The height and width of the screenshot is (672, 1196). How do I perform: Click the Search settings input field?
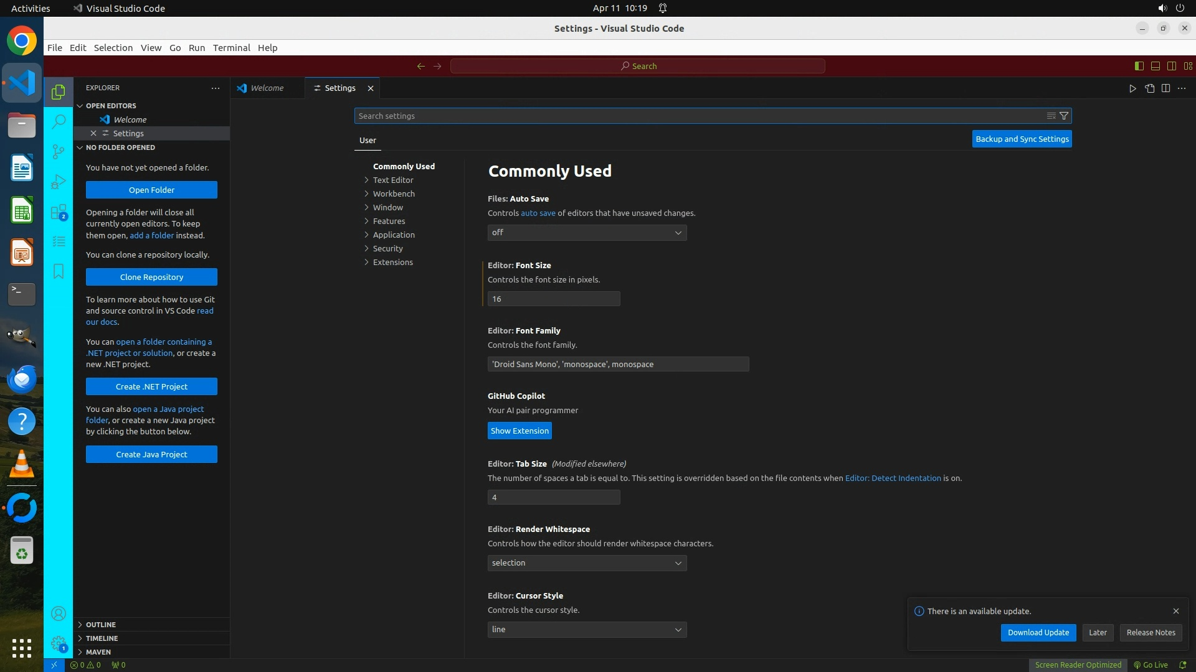(x=698, y=116)
